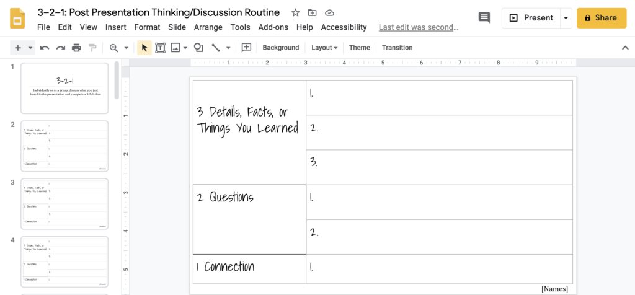
Task: Click the paint format icon
Action: pyautogui.click(x=93, y=48)
